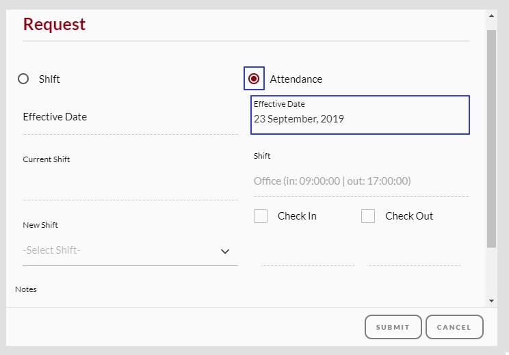509x355 pixels.
Task: Click the Office shift hours field
Action: (x=361, y=181)
